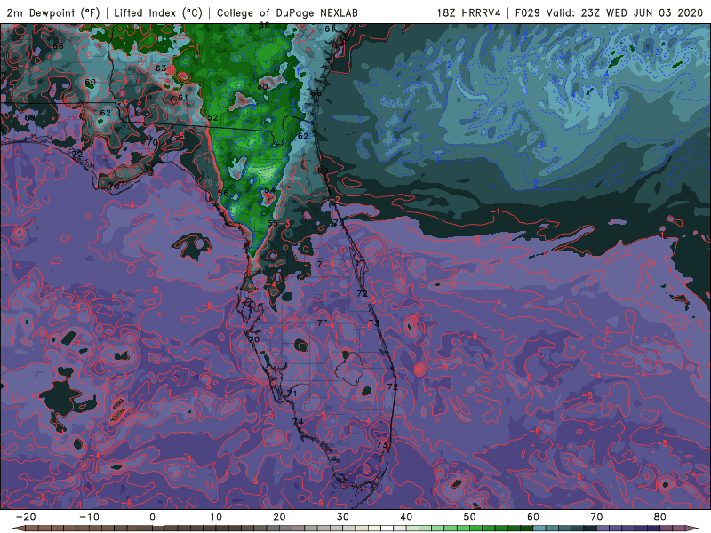
Task: Click the "College of DuPage NEXLAB" label
Action: coord(287,12)
